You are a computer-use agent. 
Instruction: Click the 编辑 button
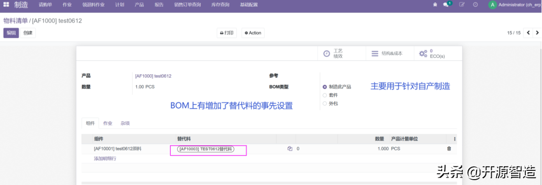coord(11,33)
